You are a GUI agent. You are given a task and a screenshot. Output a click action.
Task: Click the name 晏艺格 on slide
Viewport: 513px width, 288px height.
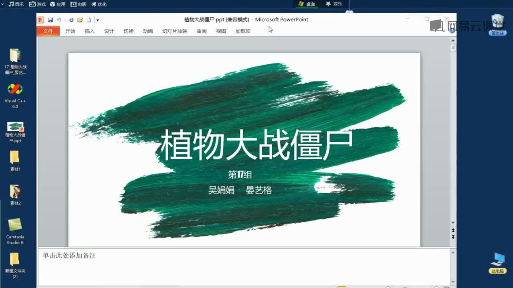point(259,190)
